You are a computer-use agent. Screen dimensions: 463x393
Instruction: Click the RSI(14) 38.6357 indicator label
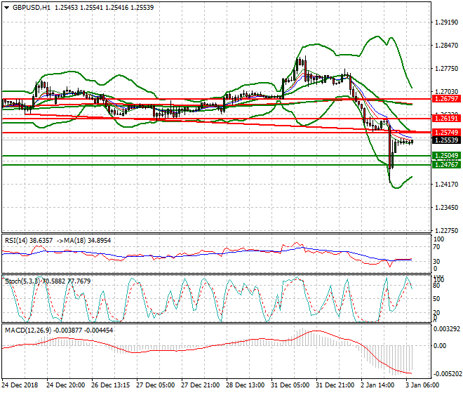pos(29,241)
